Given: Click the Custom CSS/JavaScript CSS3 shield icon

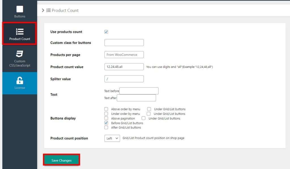Looking at the screenshot, I should click(x=20, y=54).
